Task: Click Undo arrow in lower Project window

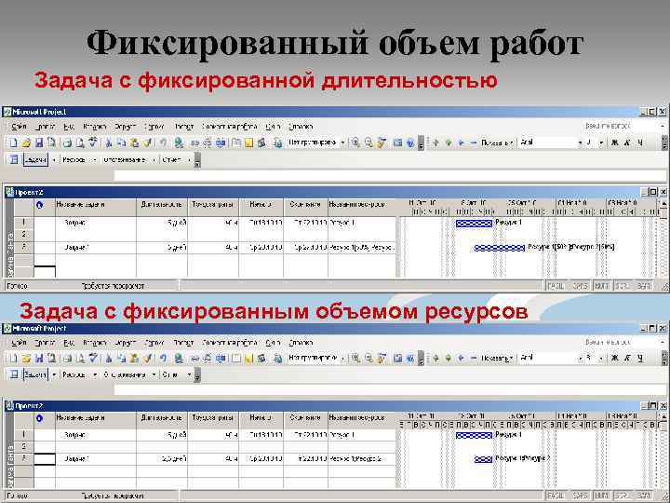Action: (163, 358)
